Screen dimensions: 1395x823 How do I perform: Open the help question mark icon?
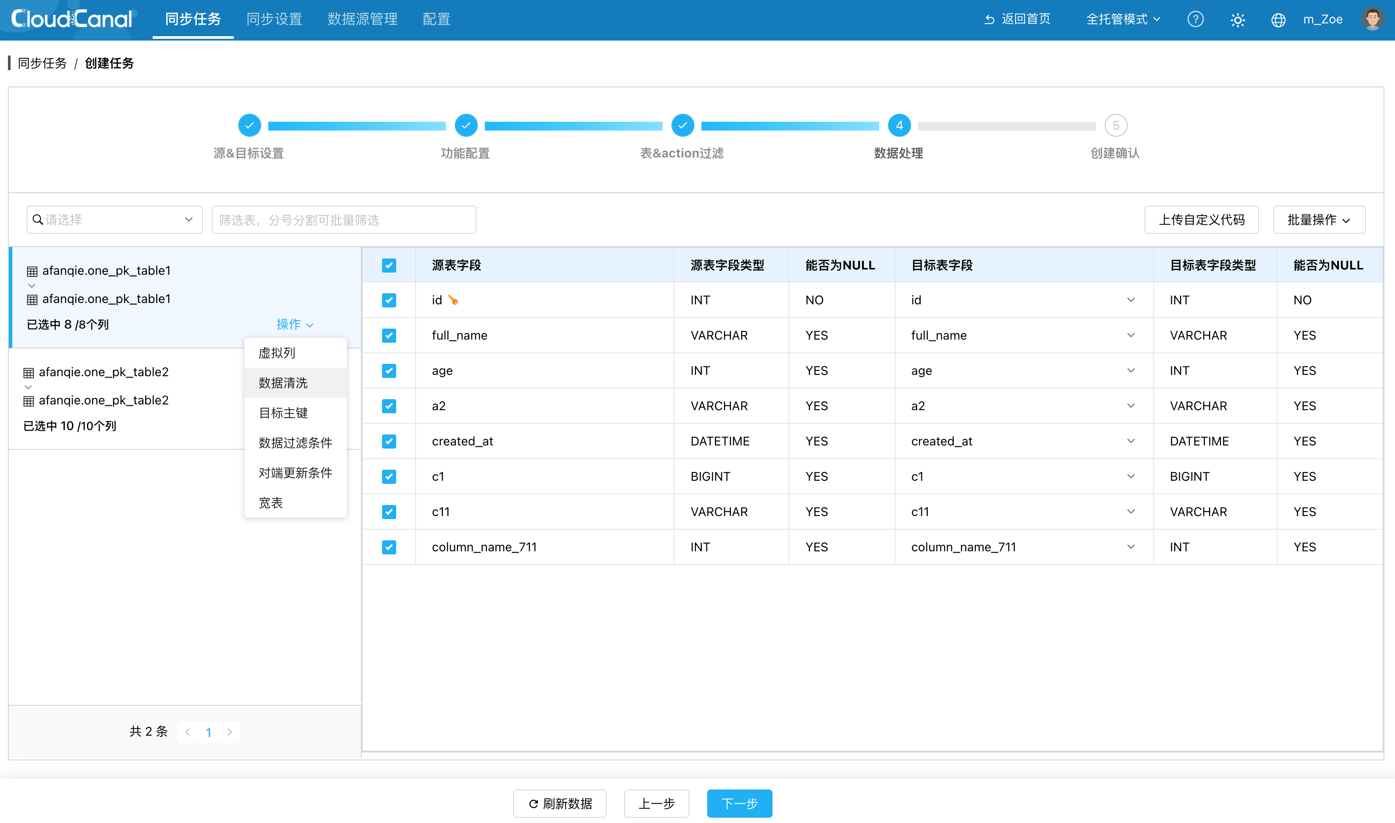tap(1195, 19)
